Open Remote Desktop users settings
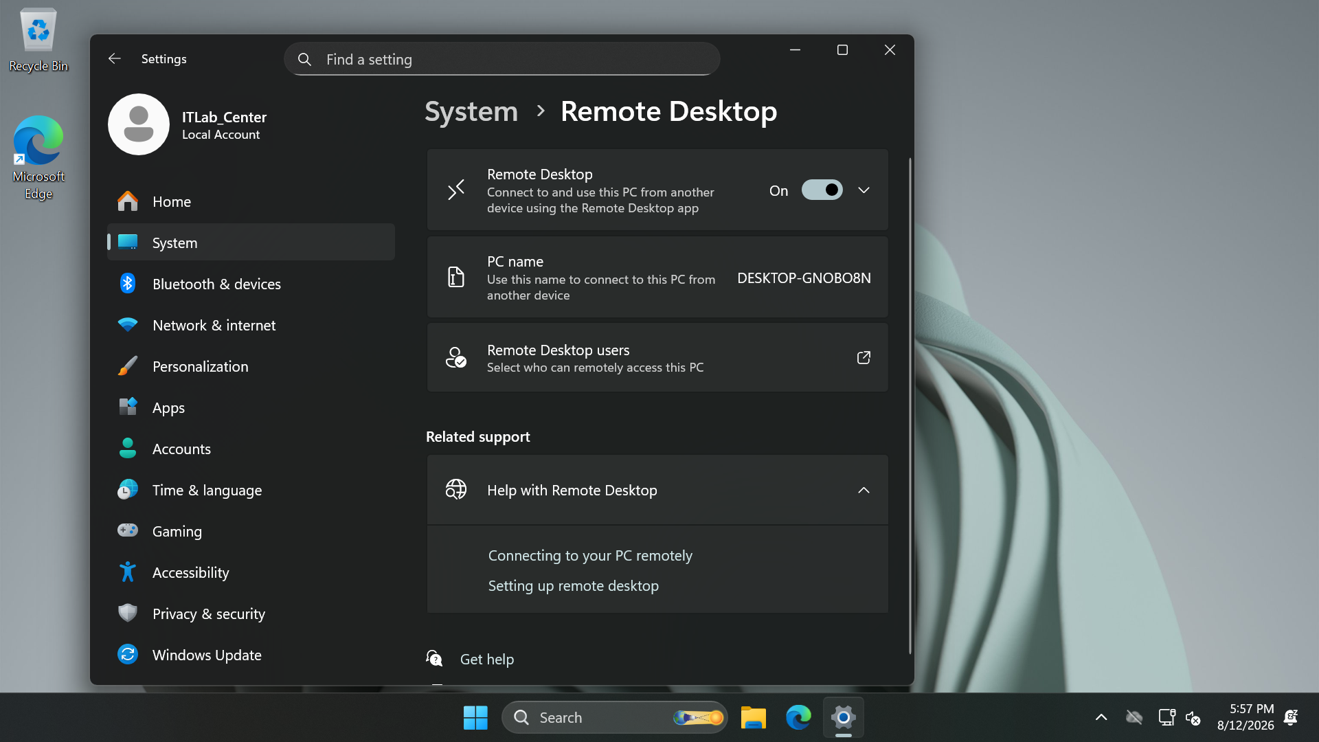 (657, 357)
